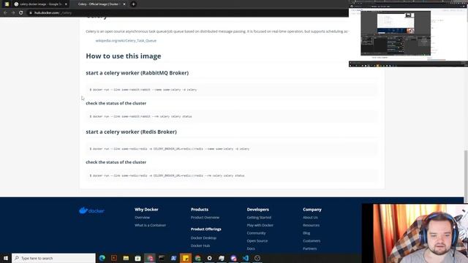Image resolution: width=468 pixels, height=263 pixels.
Task: Close the Google search tab
Action: point(66,4)
